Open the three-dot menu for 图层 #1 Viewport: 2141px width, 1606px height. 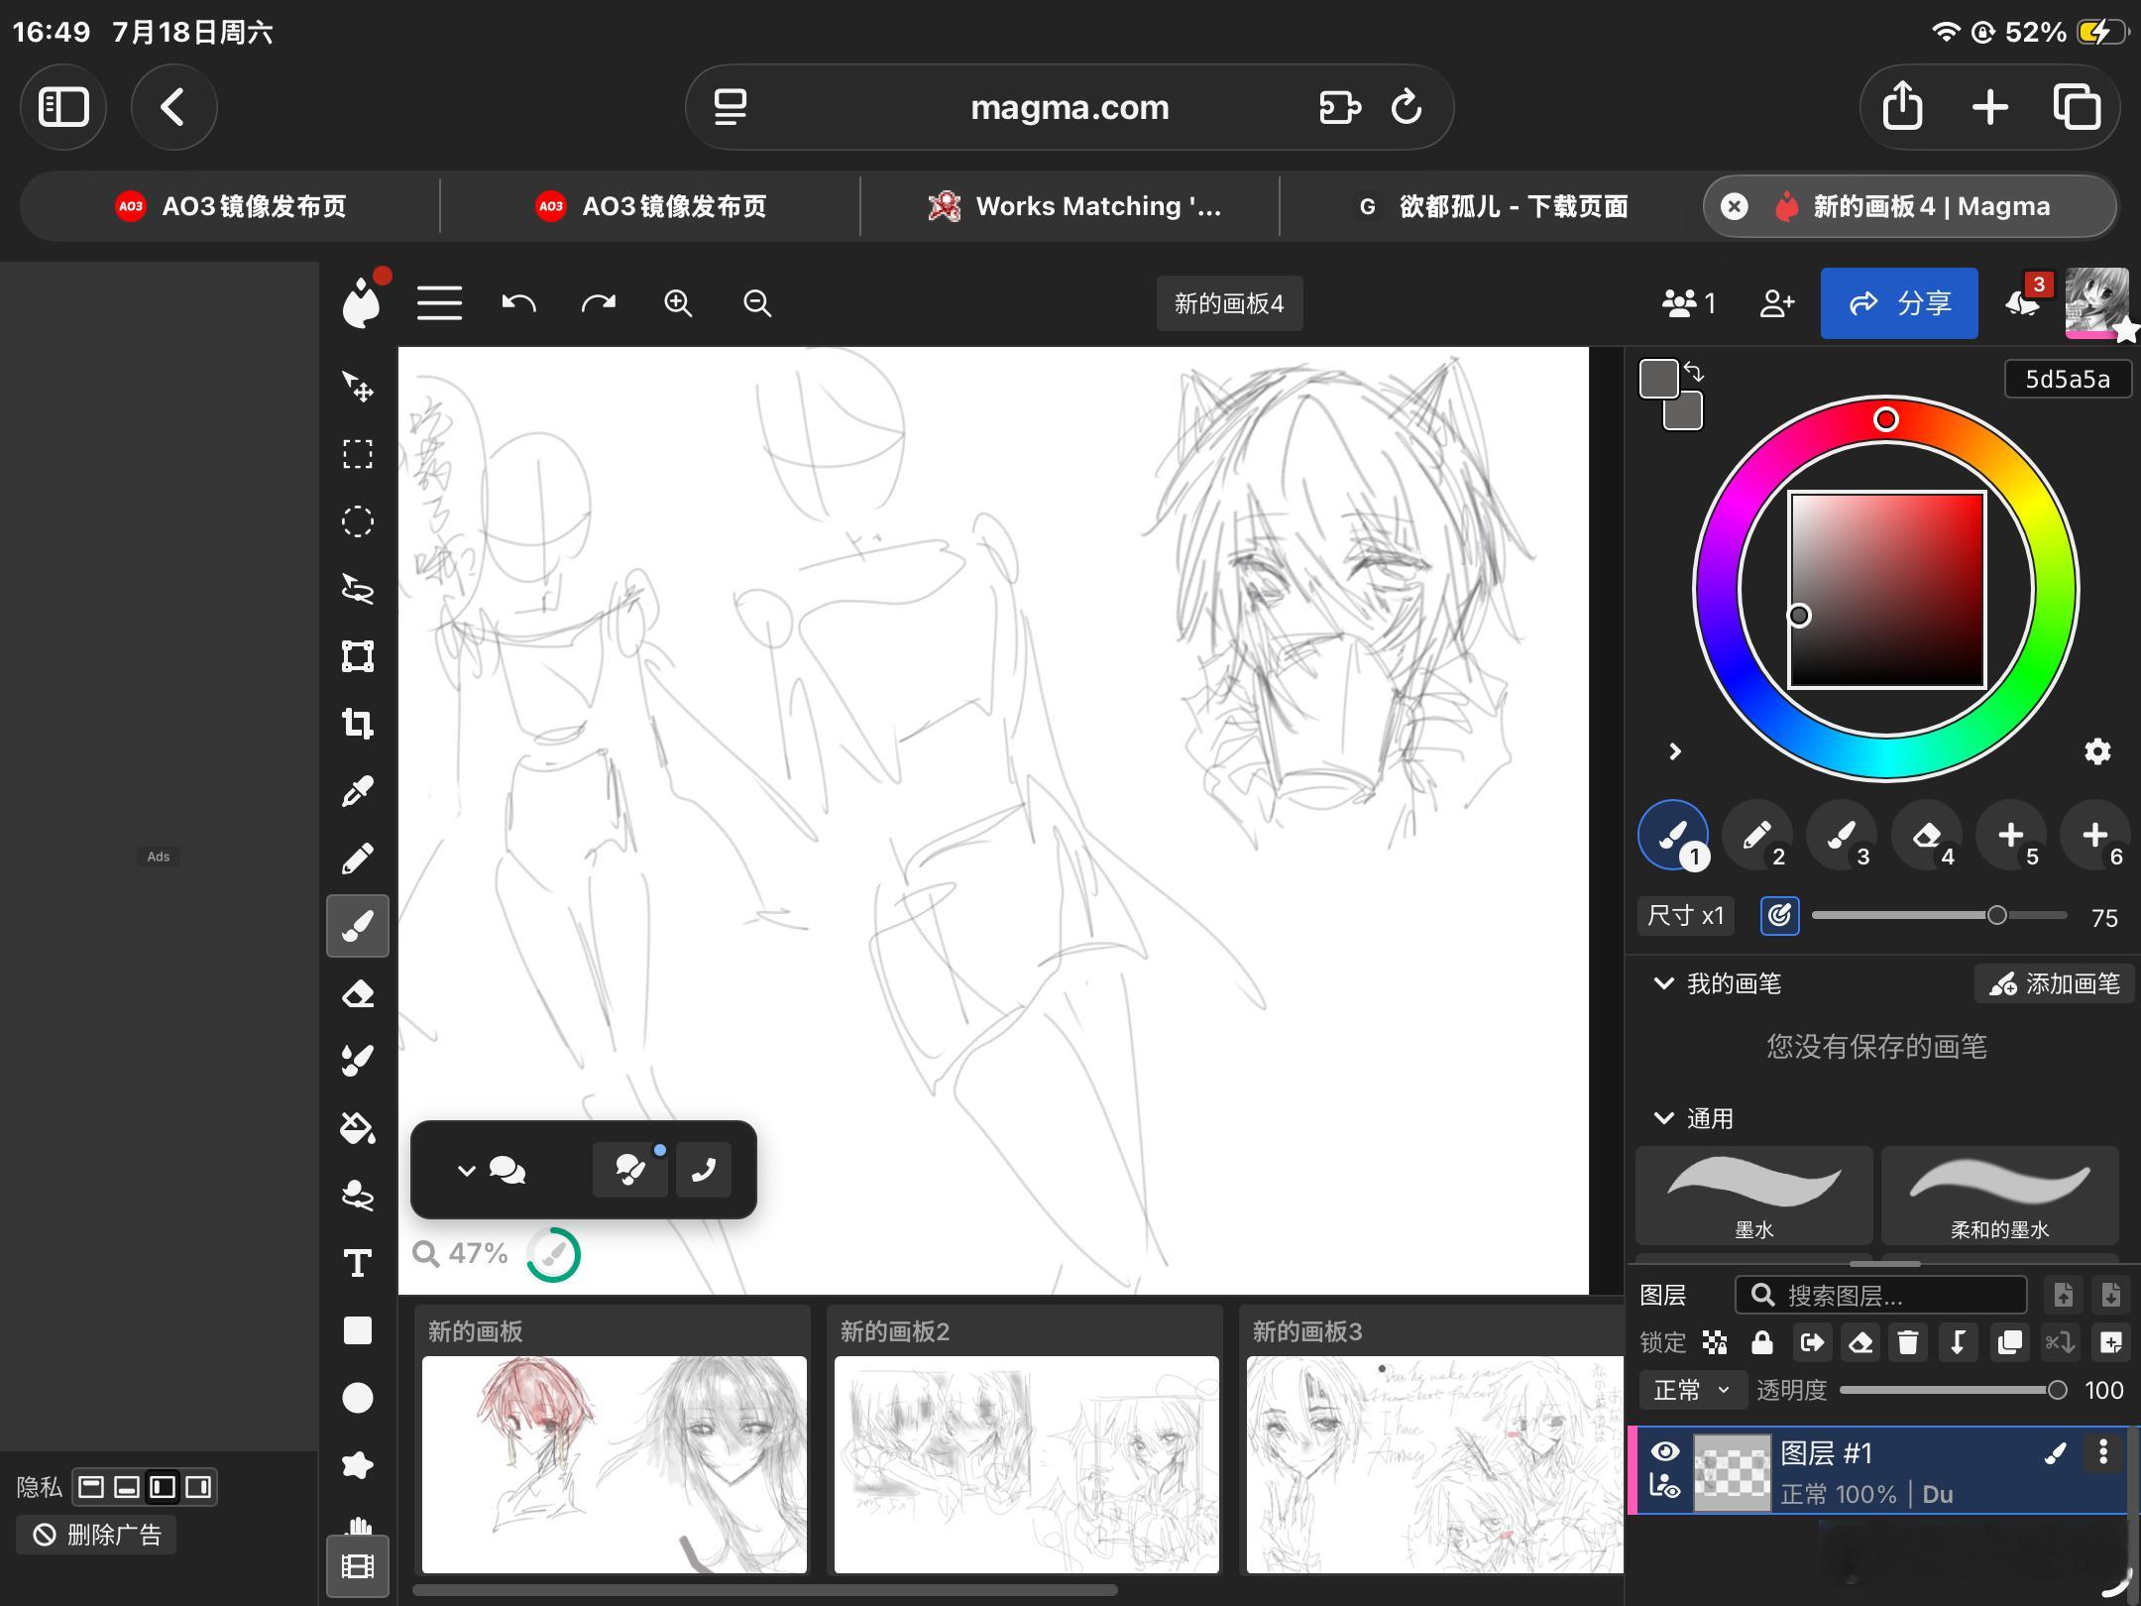click(x=2103, y=1453)
